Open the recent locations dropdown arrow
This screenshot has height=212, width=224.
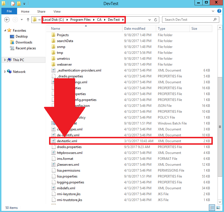(x=22, y=20)
